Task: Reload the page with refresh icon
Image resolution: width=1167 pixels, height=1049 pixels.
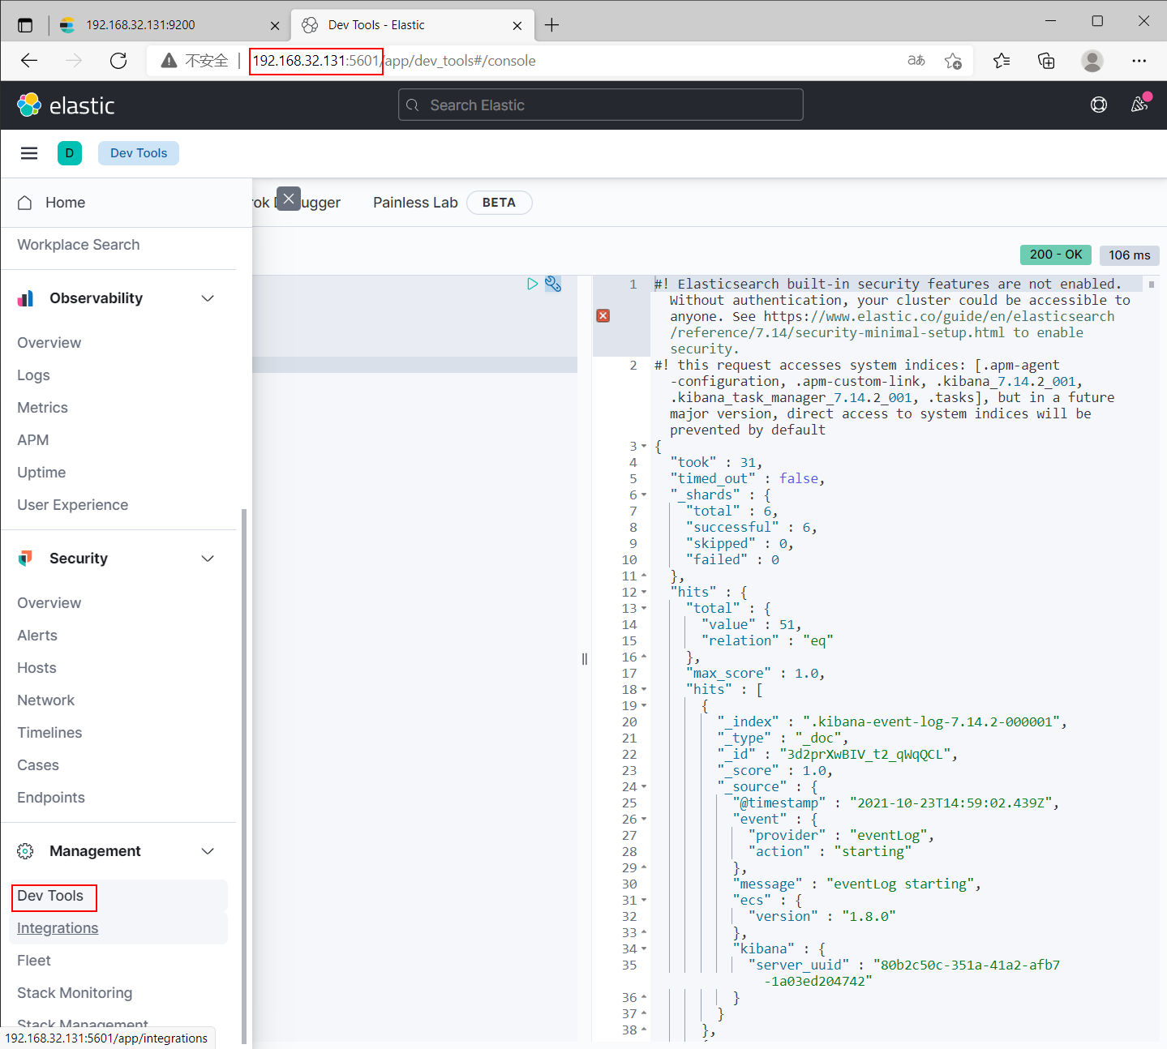Action: click(118, 61)
